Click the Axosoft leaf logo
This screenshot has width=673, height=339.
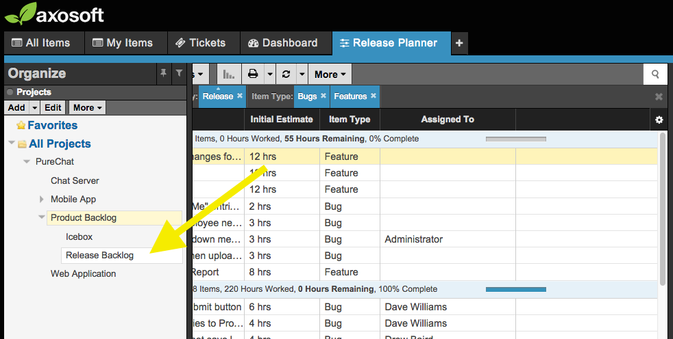coord(20,14)
